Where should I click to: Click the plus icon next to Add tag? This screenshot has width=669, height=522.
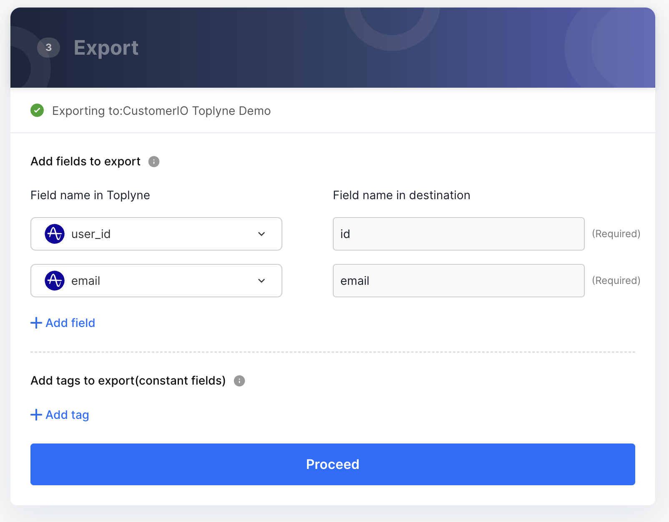[36, 415]
